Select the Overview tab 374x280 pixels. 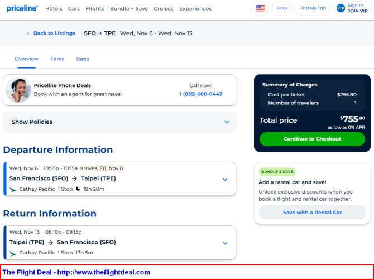coord(26,59)
